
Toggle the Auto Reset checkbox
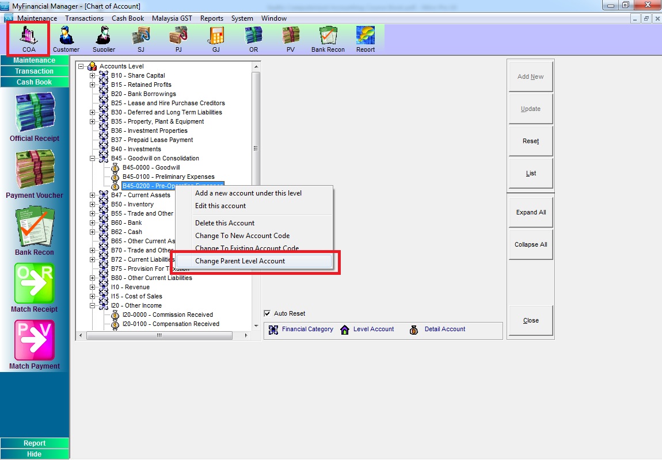click(267, 313)
